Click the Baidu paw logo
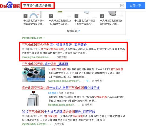 [x=10, y=5]
